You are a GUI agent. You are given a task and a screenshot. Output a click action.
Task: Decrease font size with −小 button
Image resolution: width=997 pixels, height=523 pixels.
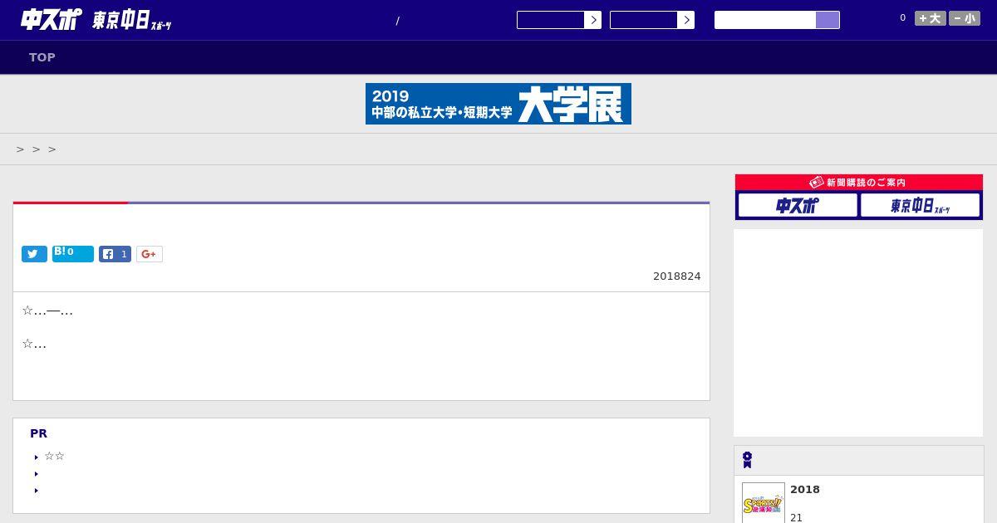[x=965, y=18]
